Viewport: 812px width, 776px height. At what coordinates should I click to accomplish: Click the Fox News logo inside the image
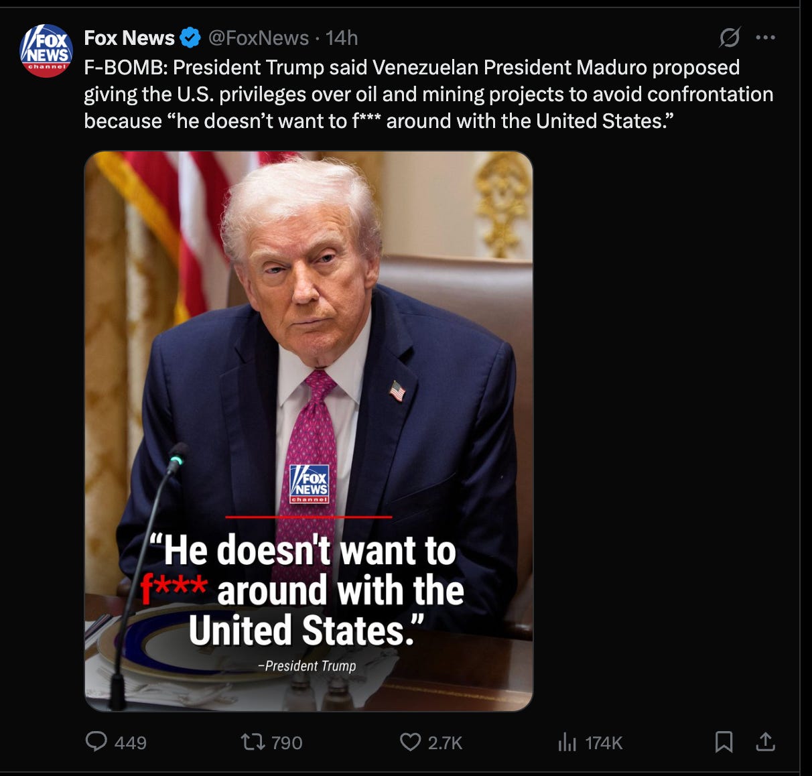click(310, 484)
